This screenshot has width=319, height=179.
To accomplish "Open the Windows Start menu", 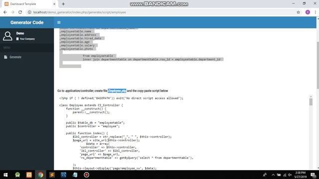I will (5, 175).
